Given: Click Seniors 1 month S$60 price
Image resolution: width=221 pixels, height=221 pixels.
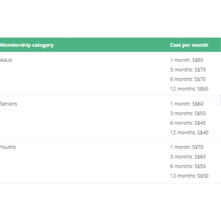Looking at the screenshot, I should pos(187,104).
